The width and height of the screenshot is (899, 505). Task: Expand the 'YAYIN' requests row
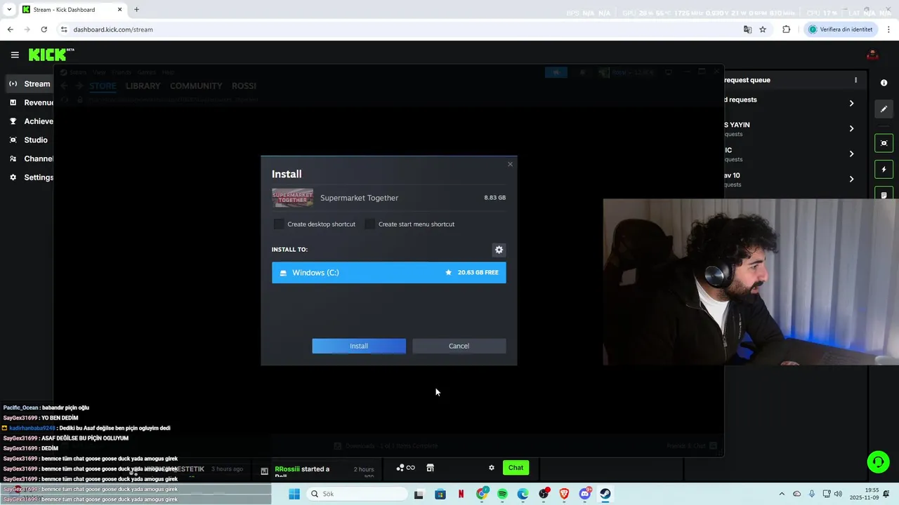[851, 128]
